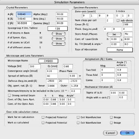Click the Minimum Intensity exponent field
The width and height of the screenshot is (139, 139).
click(x=76, y=91)
